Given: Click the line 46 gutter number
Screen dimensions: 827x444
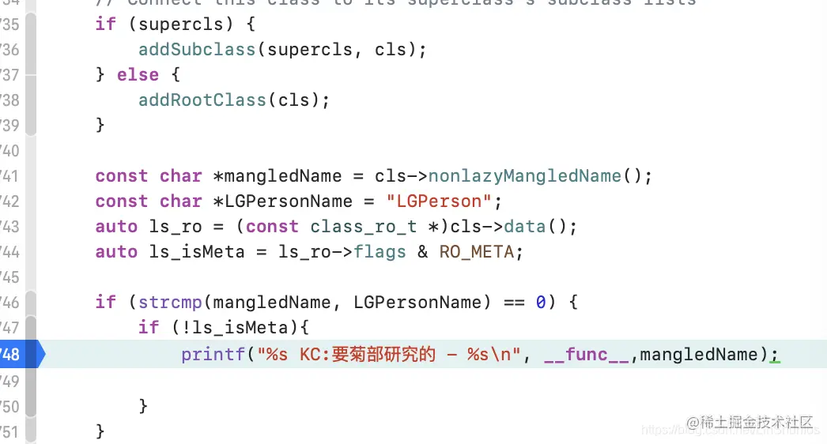Looking at the screenshot, I should pyautogui.click(x=10, y=303).
